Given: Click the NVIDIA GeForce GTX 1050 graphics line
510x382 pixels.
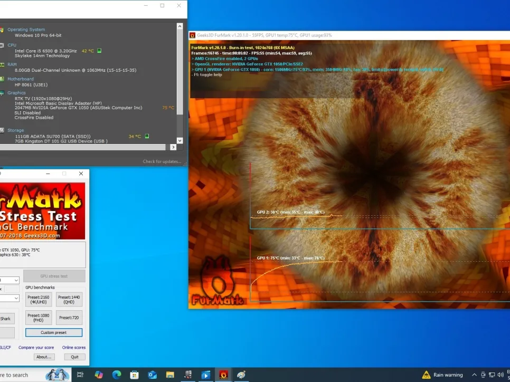Looking at the screenshot, I should point(78,108).
